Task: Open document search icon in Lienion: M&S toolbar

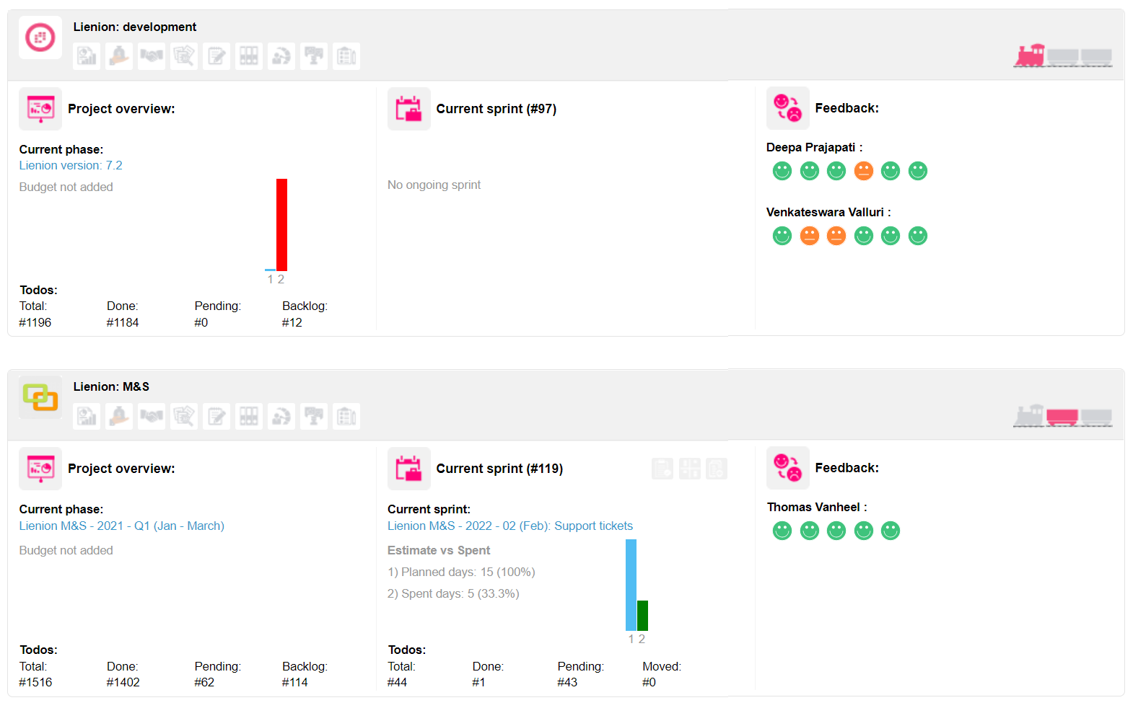Action: 184,416
